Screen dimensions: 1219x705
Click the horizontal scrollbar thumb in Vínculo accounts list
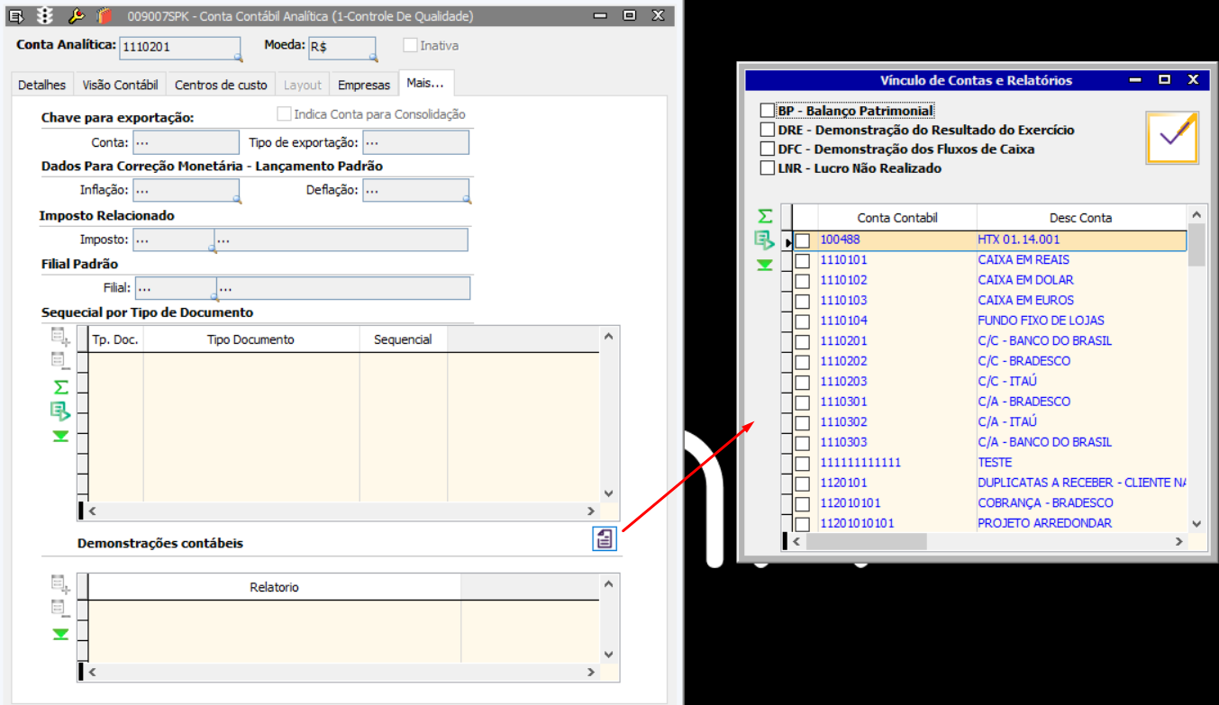pyautogui.click(x=866, y=542)
